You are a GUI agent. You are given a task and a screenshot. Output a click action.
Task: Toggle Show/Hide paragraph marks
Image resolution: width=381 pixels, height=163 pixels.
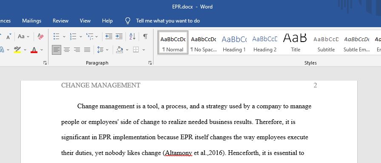pyautogui.click(x=145, y=37)
